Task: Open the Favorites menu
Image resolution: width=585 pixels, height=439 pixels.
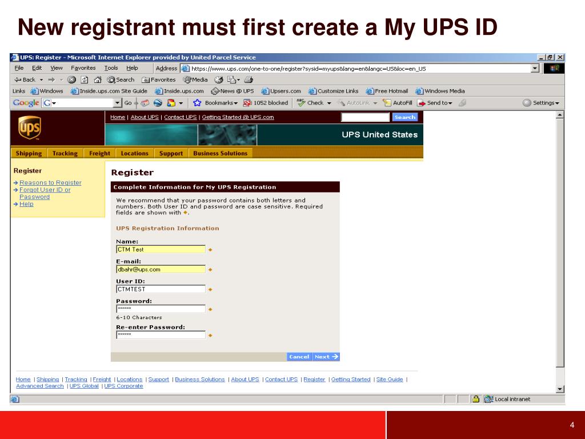Action: [83, 68]
